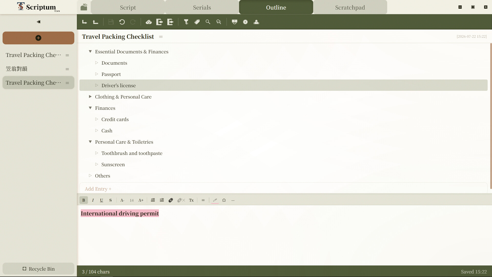Viewport: 492px width, 277px height.
Task: Open the Recycle Bin
Action: tap(38, 269)
